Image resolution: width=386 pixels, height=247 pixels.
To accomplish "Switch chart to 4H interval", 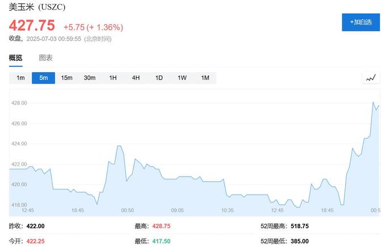I will coord(136,78).
